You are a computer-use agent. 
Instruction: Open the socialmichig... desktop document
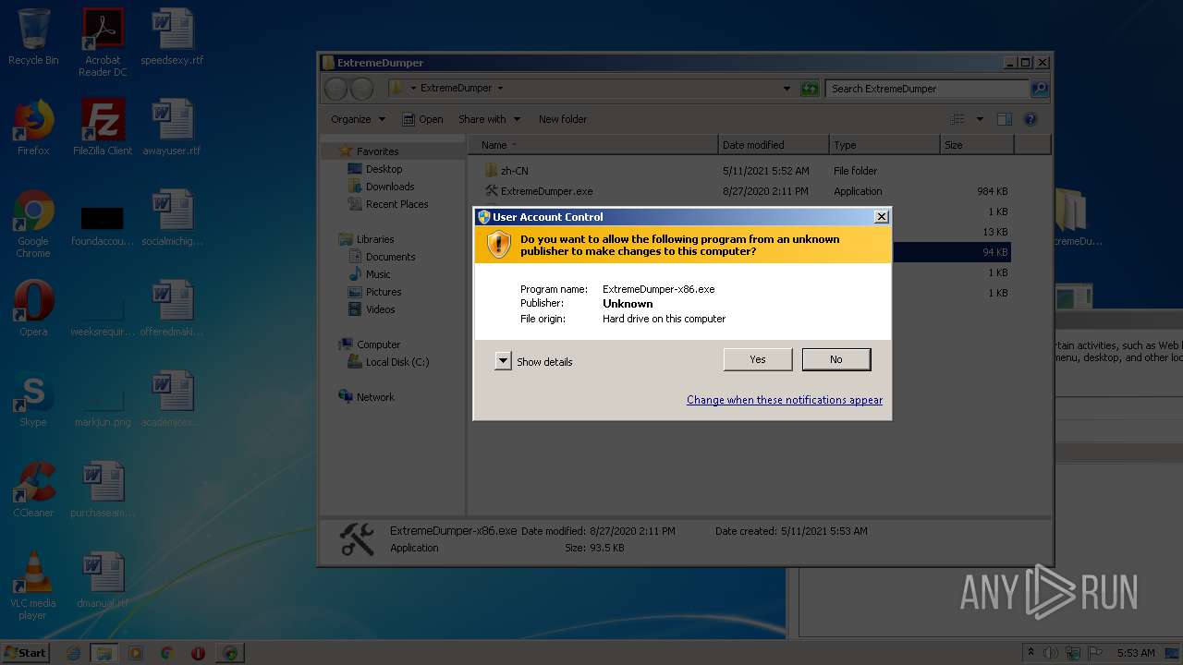coord(172,218)
